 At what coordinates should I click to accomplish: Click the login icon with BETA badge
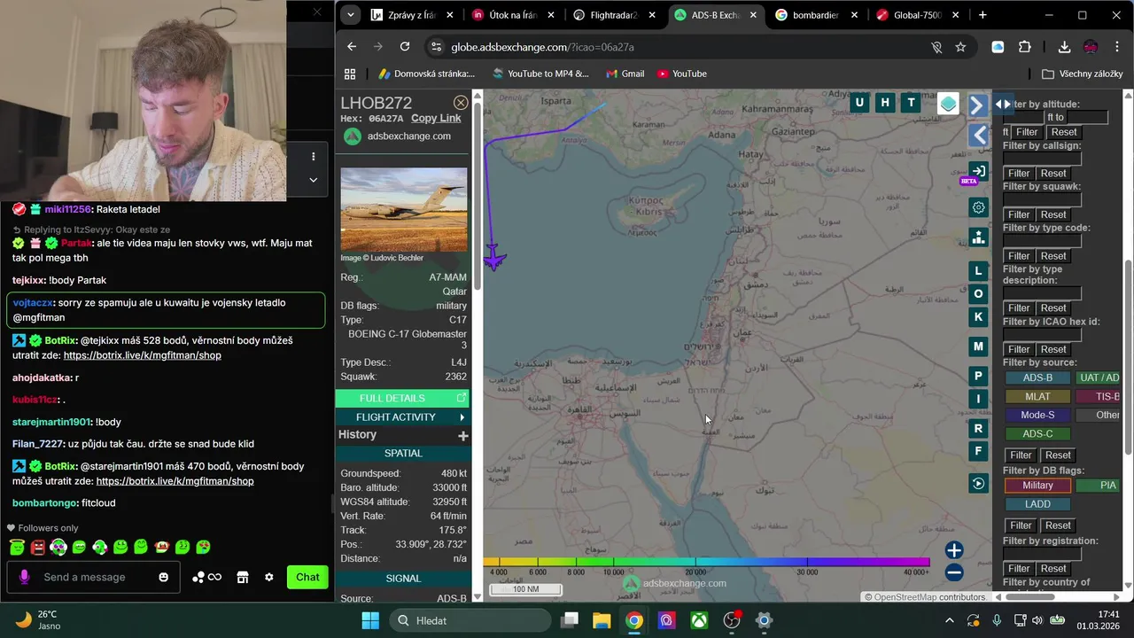977,172
